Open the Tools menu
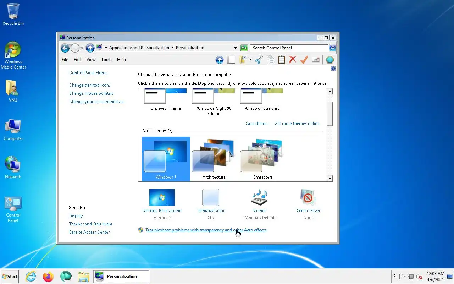454x284 pixels. (106, 60)
